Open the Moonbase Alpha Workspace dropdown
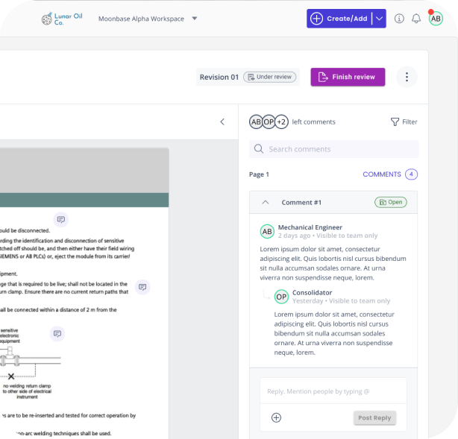This screenshot has height=439, width=458. click(148, 19)
